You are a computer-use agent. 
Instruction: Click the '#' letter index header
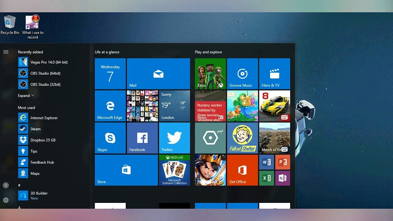19,185
